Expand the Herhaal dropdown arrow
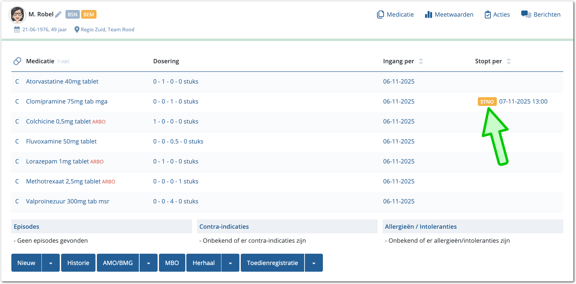Screen dimensions: 576x284 tap(230, 263)
